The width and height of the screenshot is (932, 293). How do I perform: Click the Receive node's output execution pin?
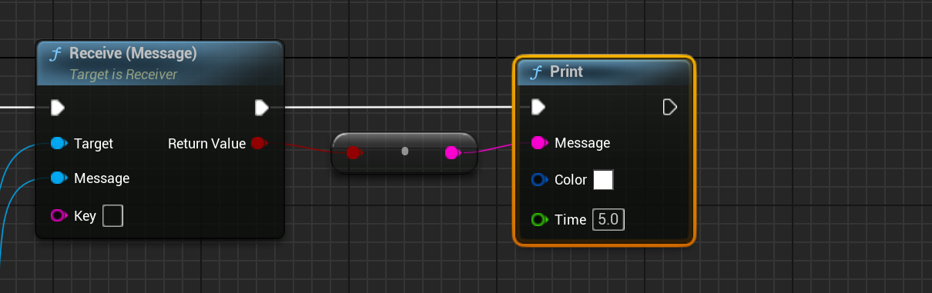pyautogui.click(x=262, y=108)
